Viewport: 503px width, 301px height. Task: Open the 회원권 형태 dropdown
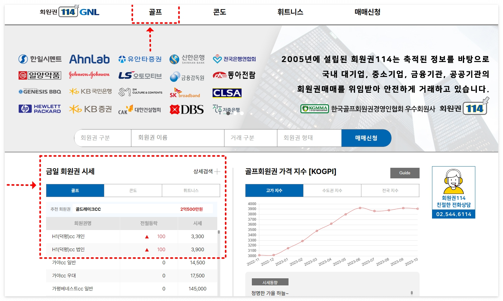click(x=309, y=138)
